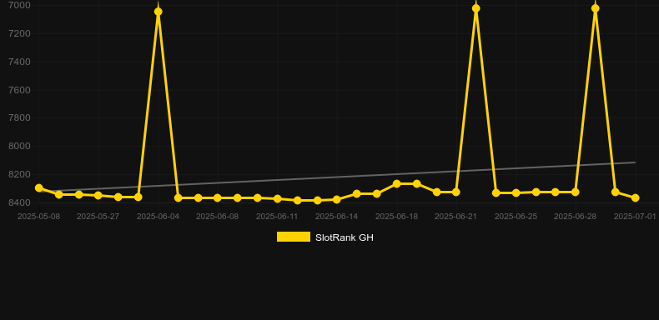Select the first data point at 2025-05-08
The height and width of the screenshot is (320, 659).
click(x=39, y=188)
